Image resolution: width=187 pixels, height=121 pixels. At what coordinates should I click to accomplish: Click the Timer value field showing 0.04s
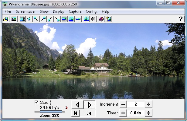point(136,113)
